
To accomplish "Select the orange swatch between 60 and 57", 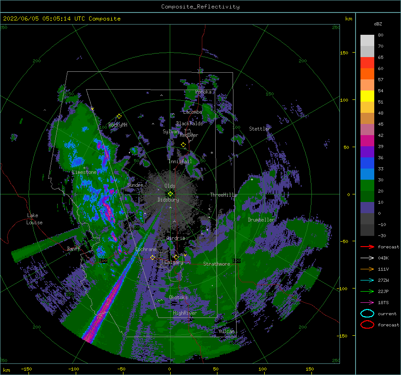I will tap(367, 74).
